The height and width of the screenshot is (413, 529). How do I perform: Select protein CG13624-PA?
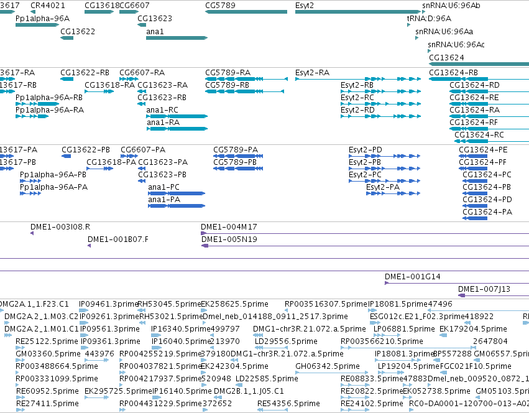tap(487, 213)
